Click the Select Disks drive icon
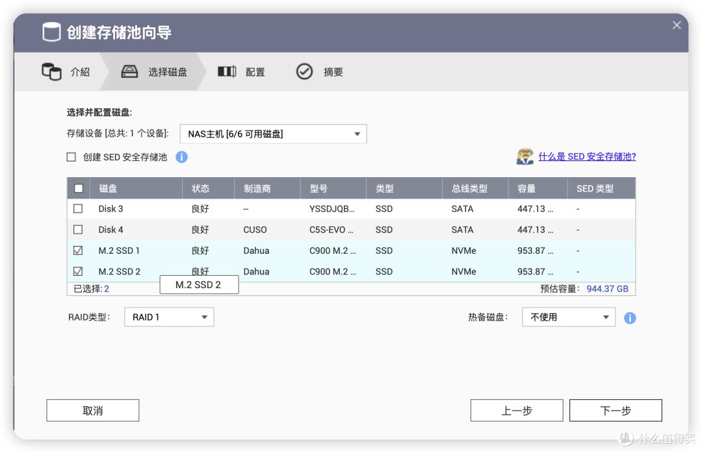This screenshot has height=453, width=702. [x=129, y=71]
